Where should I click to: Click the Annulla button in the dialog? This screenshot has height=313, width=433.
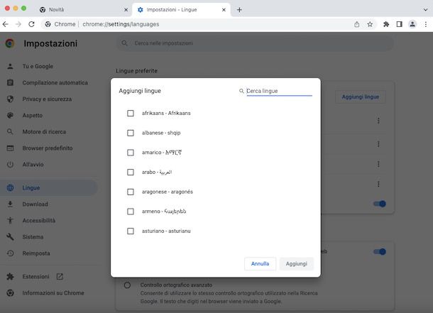[260, 263]
